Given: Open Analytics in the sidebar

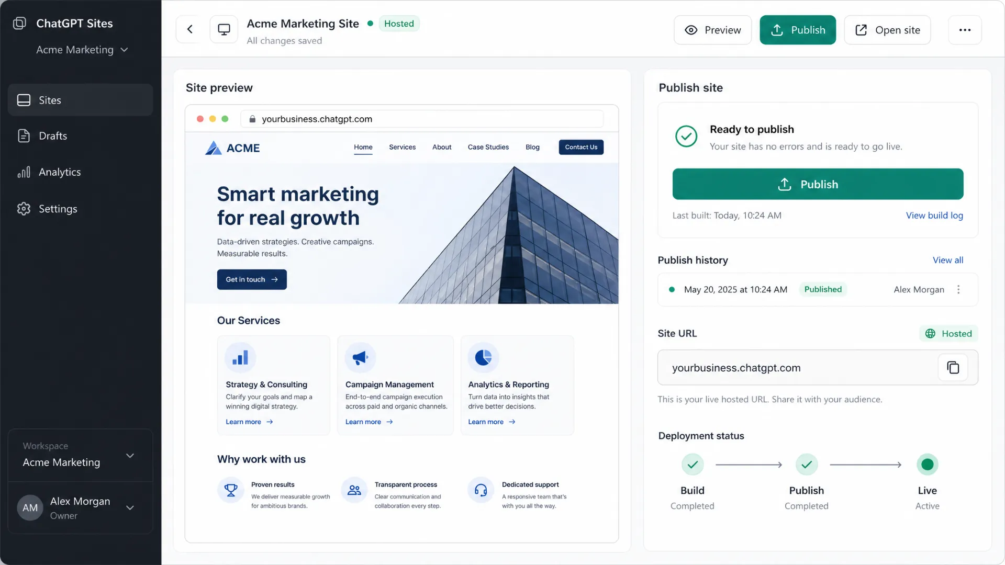Looking at the screenshot, I should pyautogui.click(x=80, y=172).
